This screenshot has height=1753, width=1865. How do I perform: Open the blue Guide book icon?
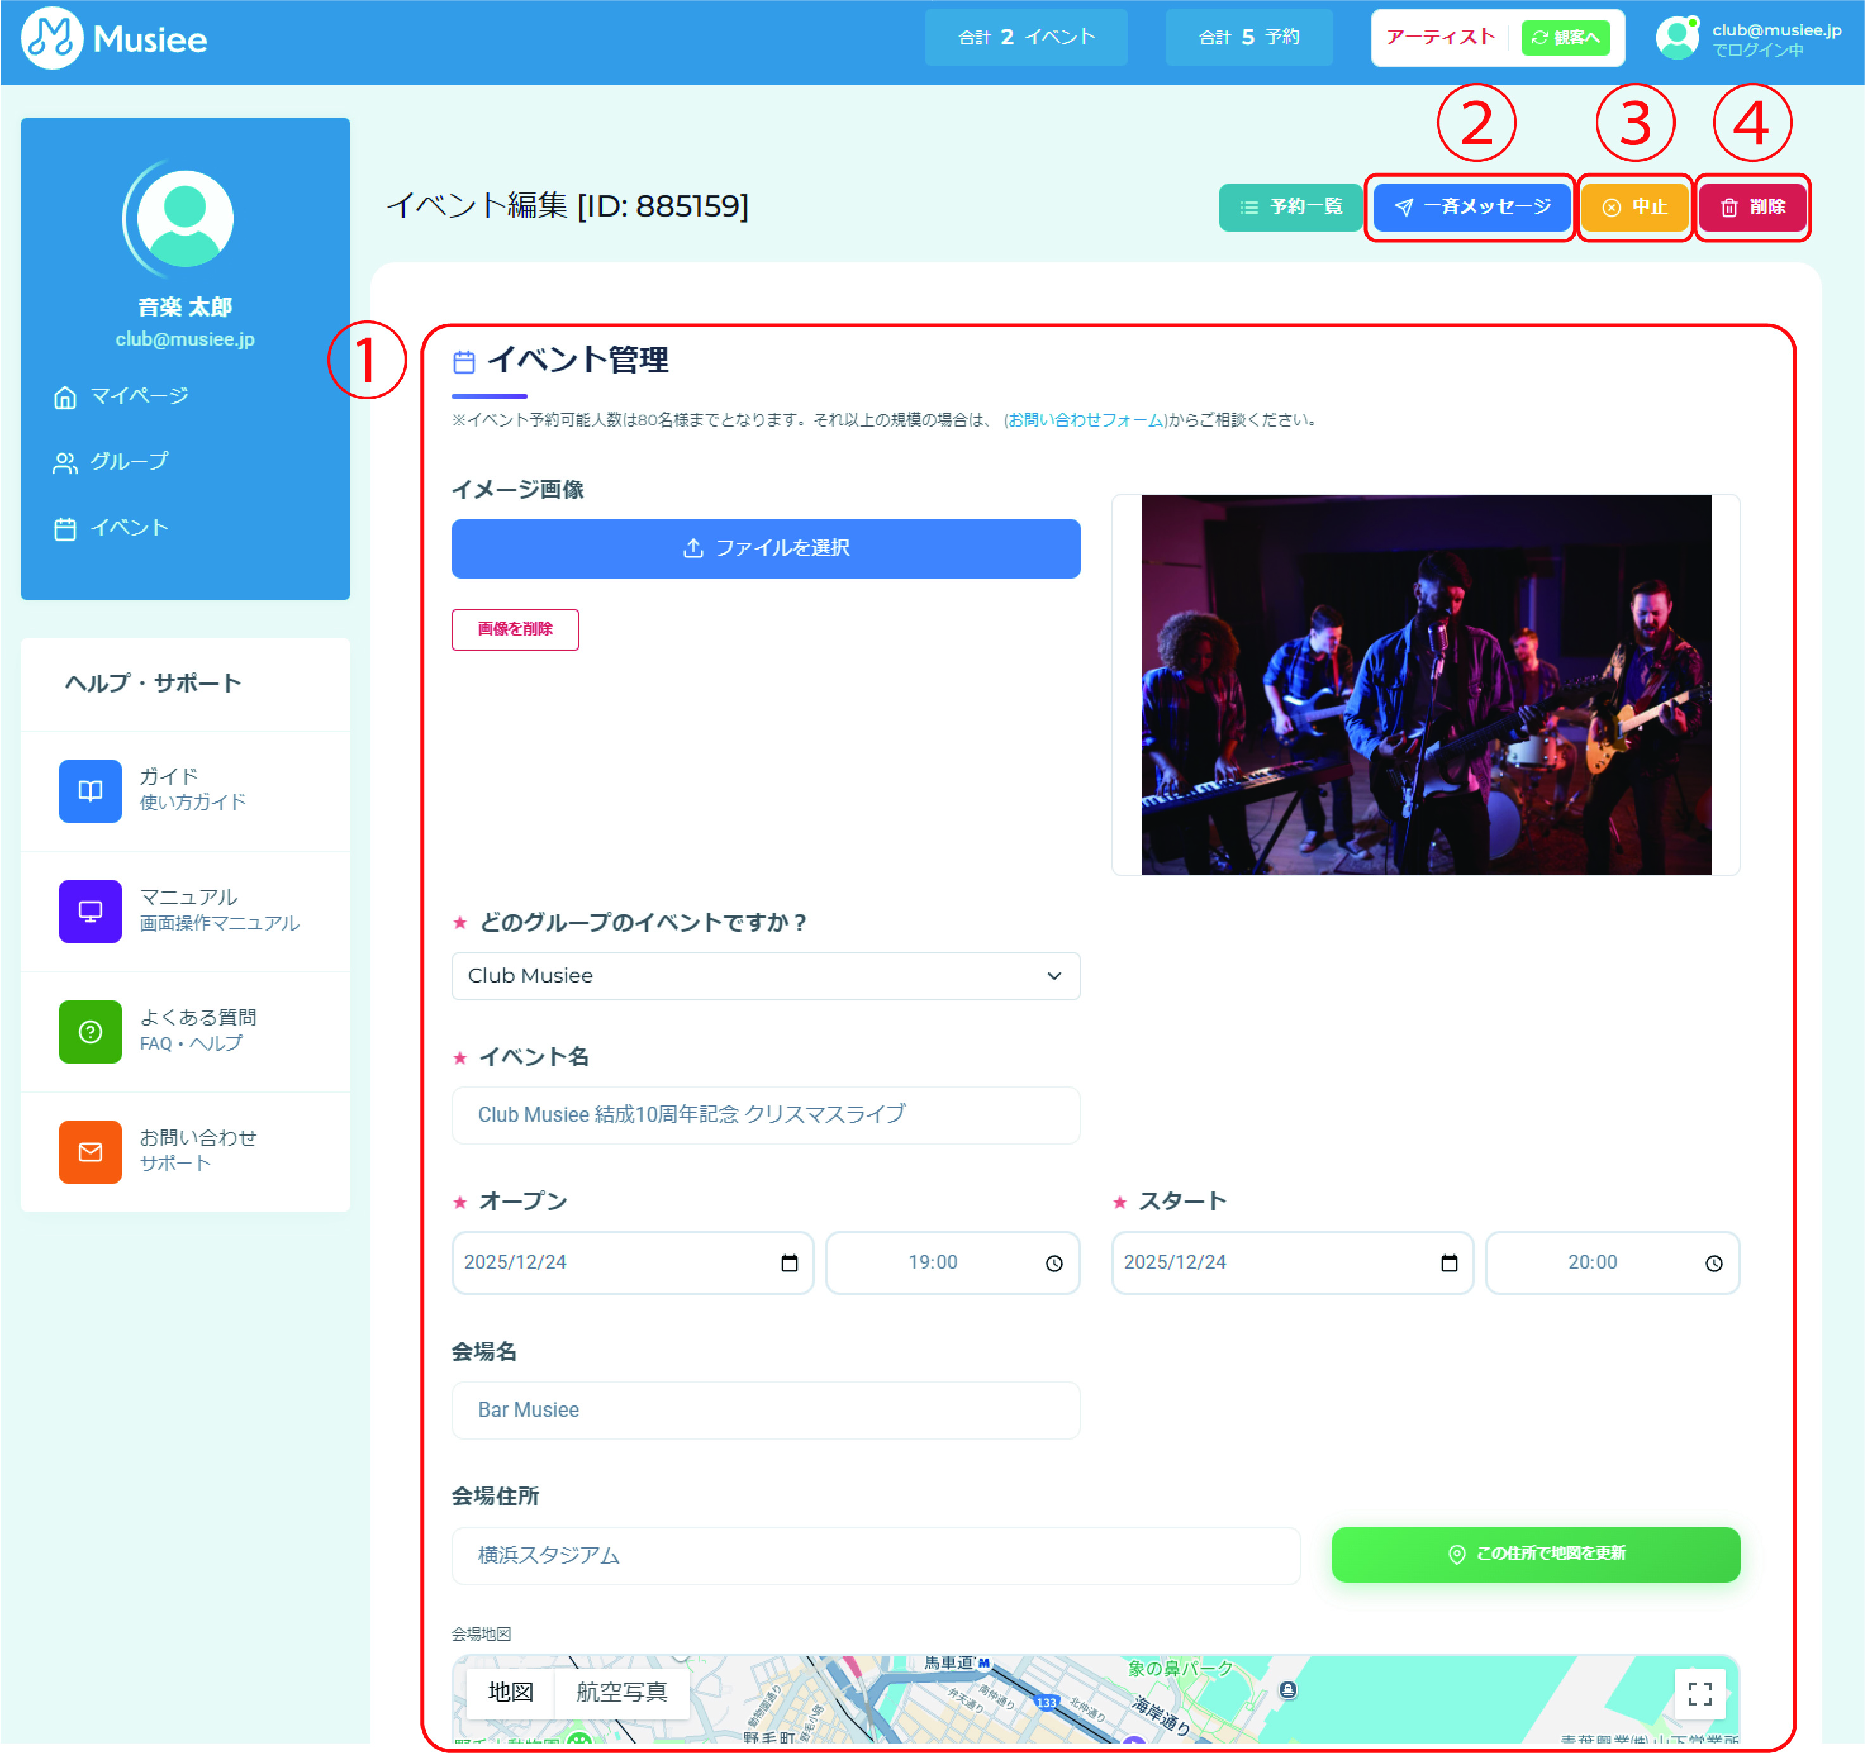(90, 791)
